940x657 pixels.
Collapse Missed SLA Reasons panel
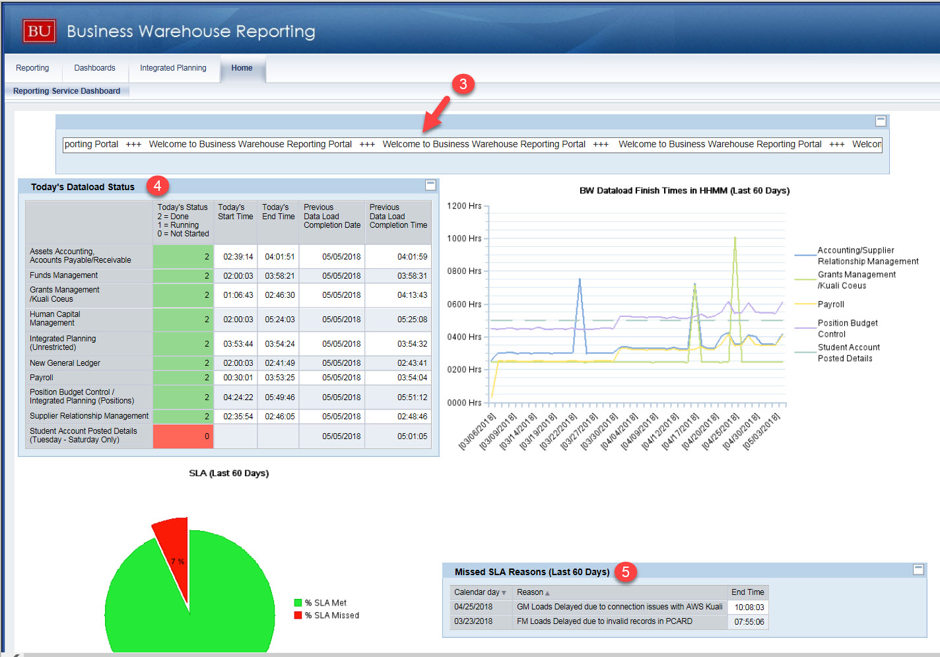(x=918, y=569)
